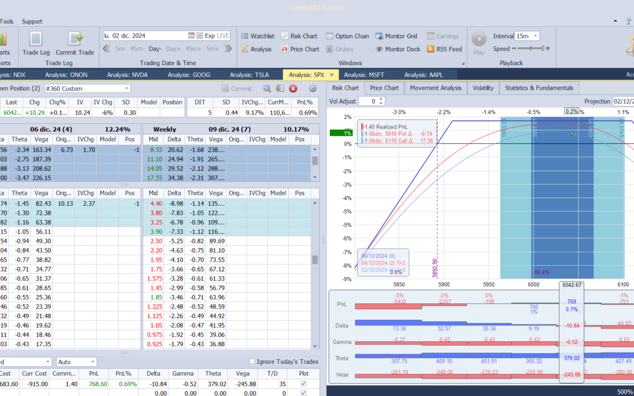Adjust the playback Speed slider

point(531,49)
